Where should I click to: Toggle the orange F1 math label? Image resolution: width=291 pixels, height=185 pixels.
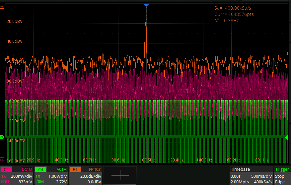tap(75, 169)
